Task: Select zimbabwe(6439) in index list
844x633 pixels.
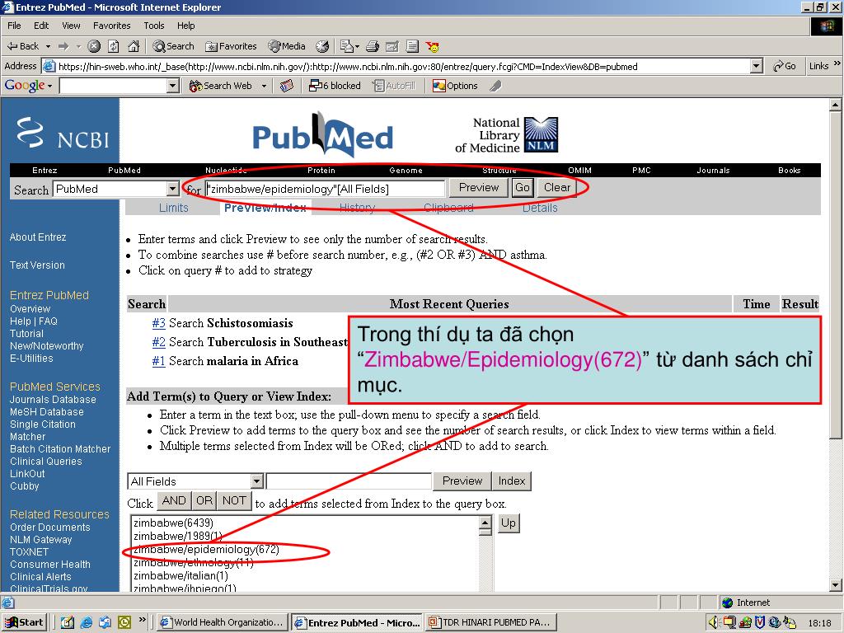Action: 173,523
